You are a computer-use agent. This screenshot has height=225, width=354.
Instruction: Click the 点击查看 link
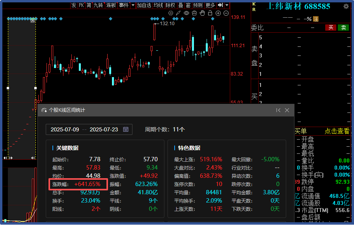pyautogui.click(x=337, y=131)
